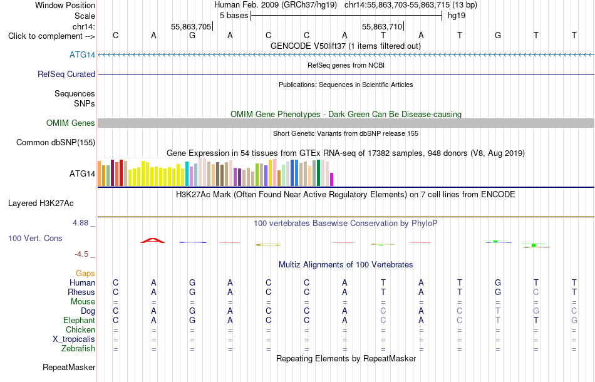Click the Layered H3K27Ac track label
This screenshot has width=595, height=382.
point(41,204)
